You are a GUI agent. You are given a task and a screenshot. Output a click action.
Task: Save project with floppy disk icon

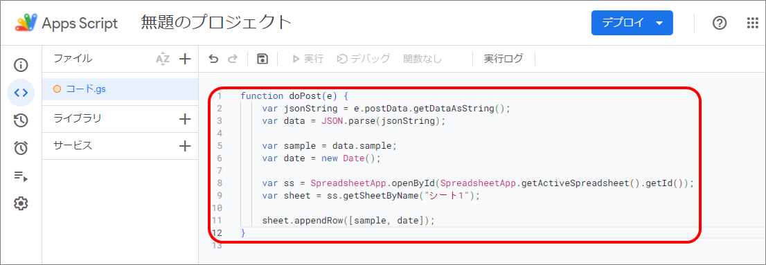click(x=262, y=59)
